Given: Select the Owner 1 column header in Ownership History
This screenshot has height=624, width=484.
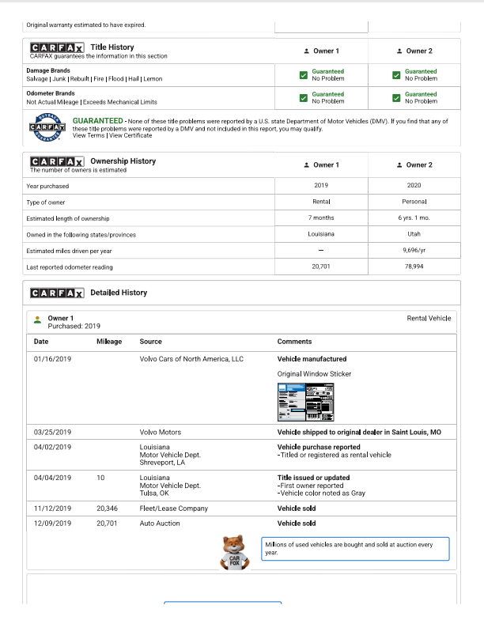Looking at the screenshot, I should [325, 165].
